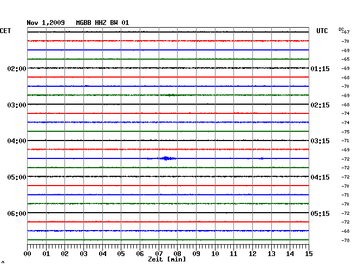Click the '06' minute tick label
This screenshot has height=268, width=352.
point(140,254)
